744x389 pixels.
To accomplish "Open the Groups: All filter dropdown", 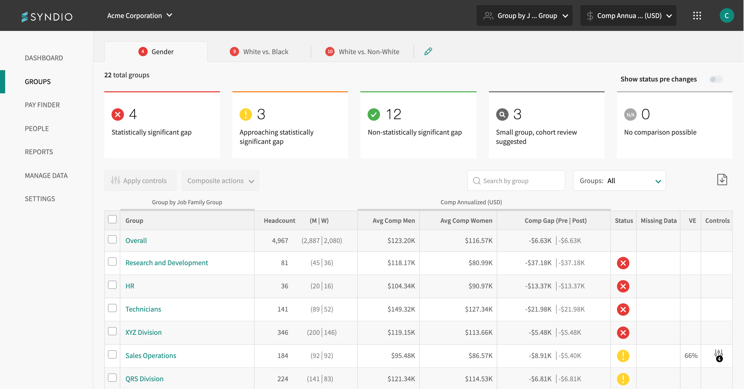I will click(x=619, y=181).
